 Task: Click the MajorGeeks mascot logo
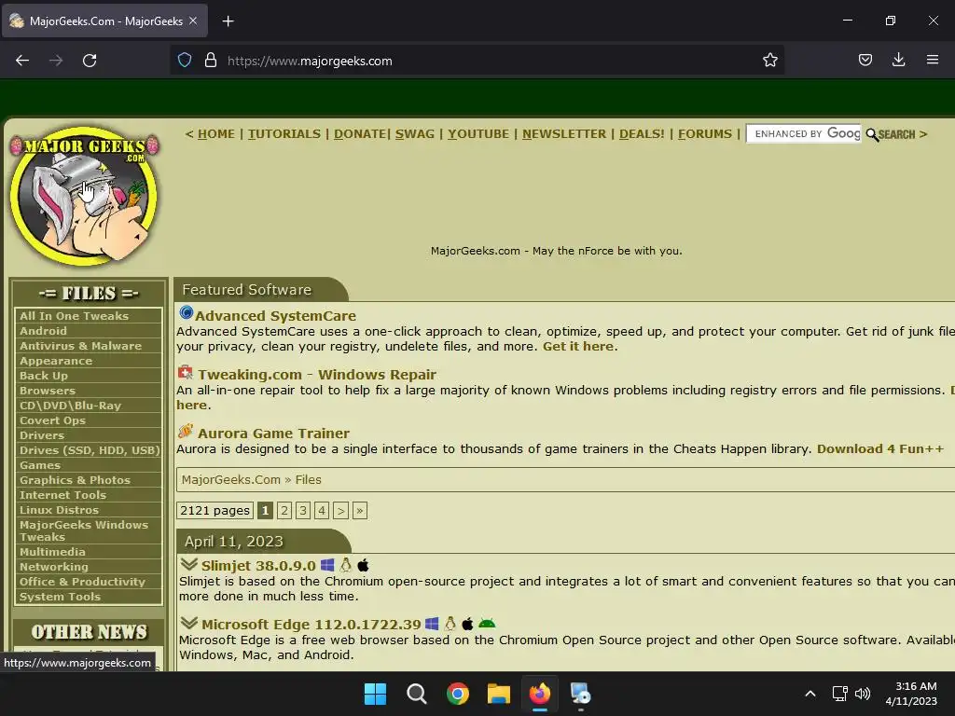(84, 196)
